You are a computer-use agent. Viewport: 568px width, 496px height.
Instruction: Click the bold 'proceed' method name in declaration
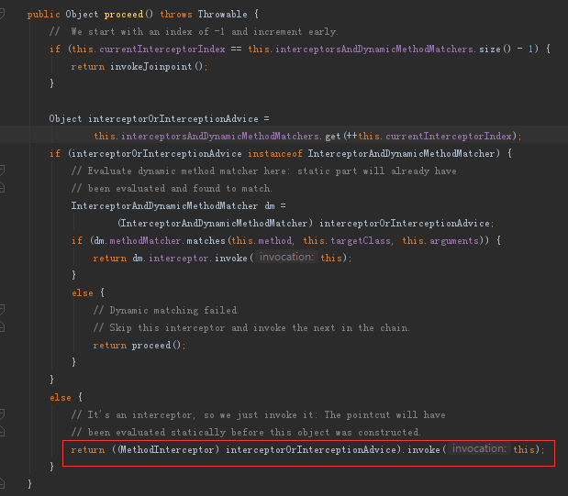[124, 15]
